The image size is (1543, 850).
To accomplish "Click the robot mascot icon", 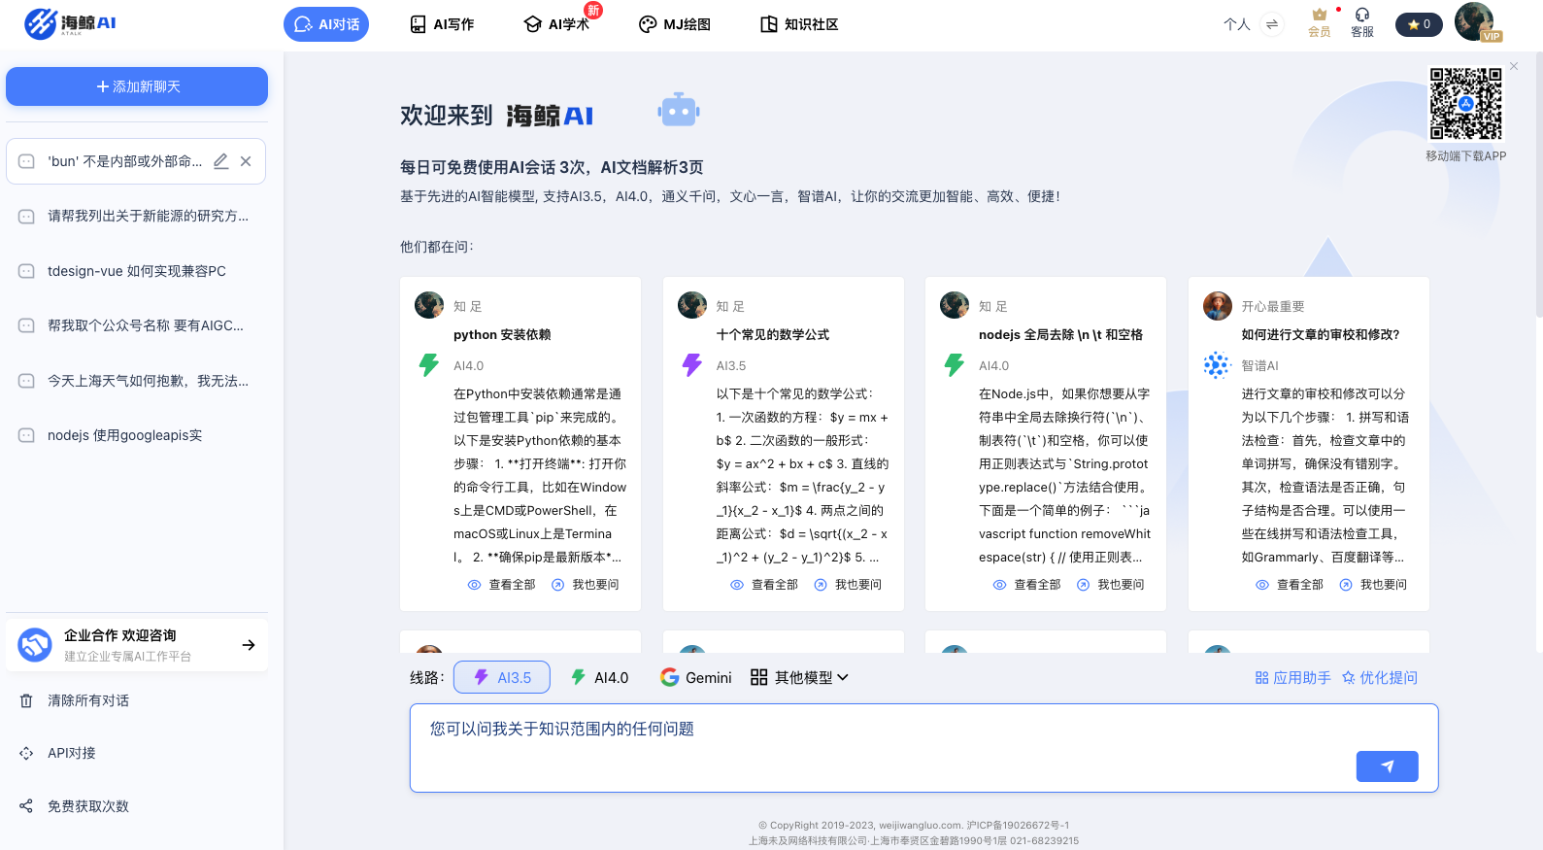I will (679, 111).
